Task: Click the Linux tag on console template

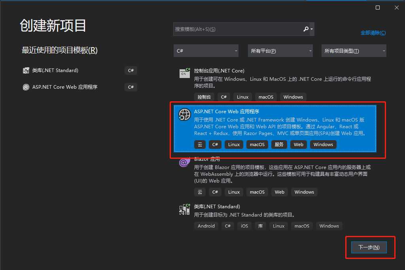Action: tap(242, 97)
